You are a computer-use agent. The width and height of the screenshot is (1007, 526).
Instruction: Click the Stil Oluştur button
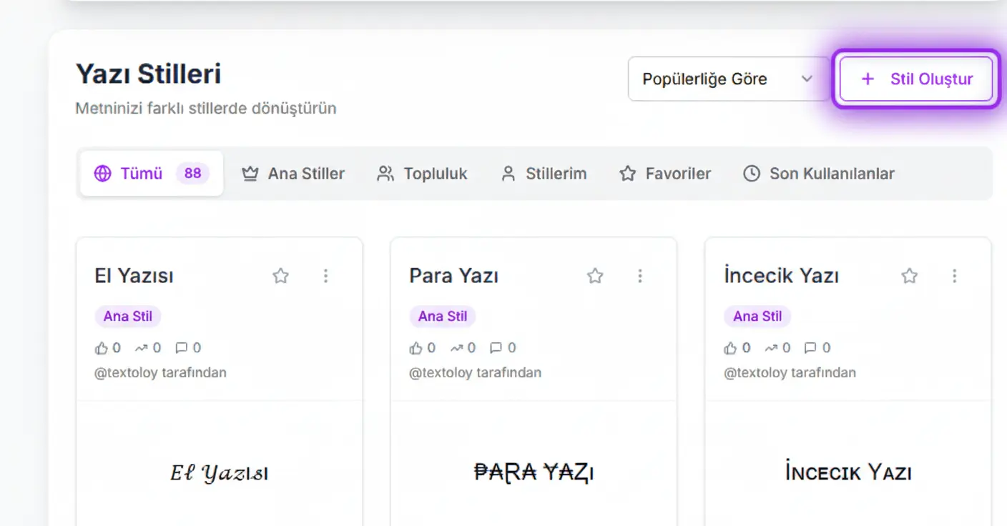pyautogui.click(x=915, y=79)
